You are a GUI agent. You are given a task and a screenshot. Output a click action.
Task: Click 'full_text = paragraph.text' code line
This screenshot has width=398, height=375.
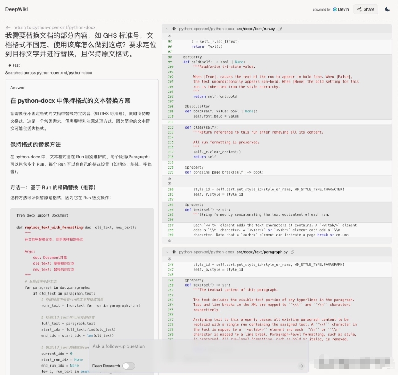[68, 324]
